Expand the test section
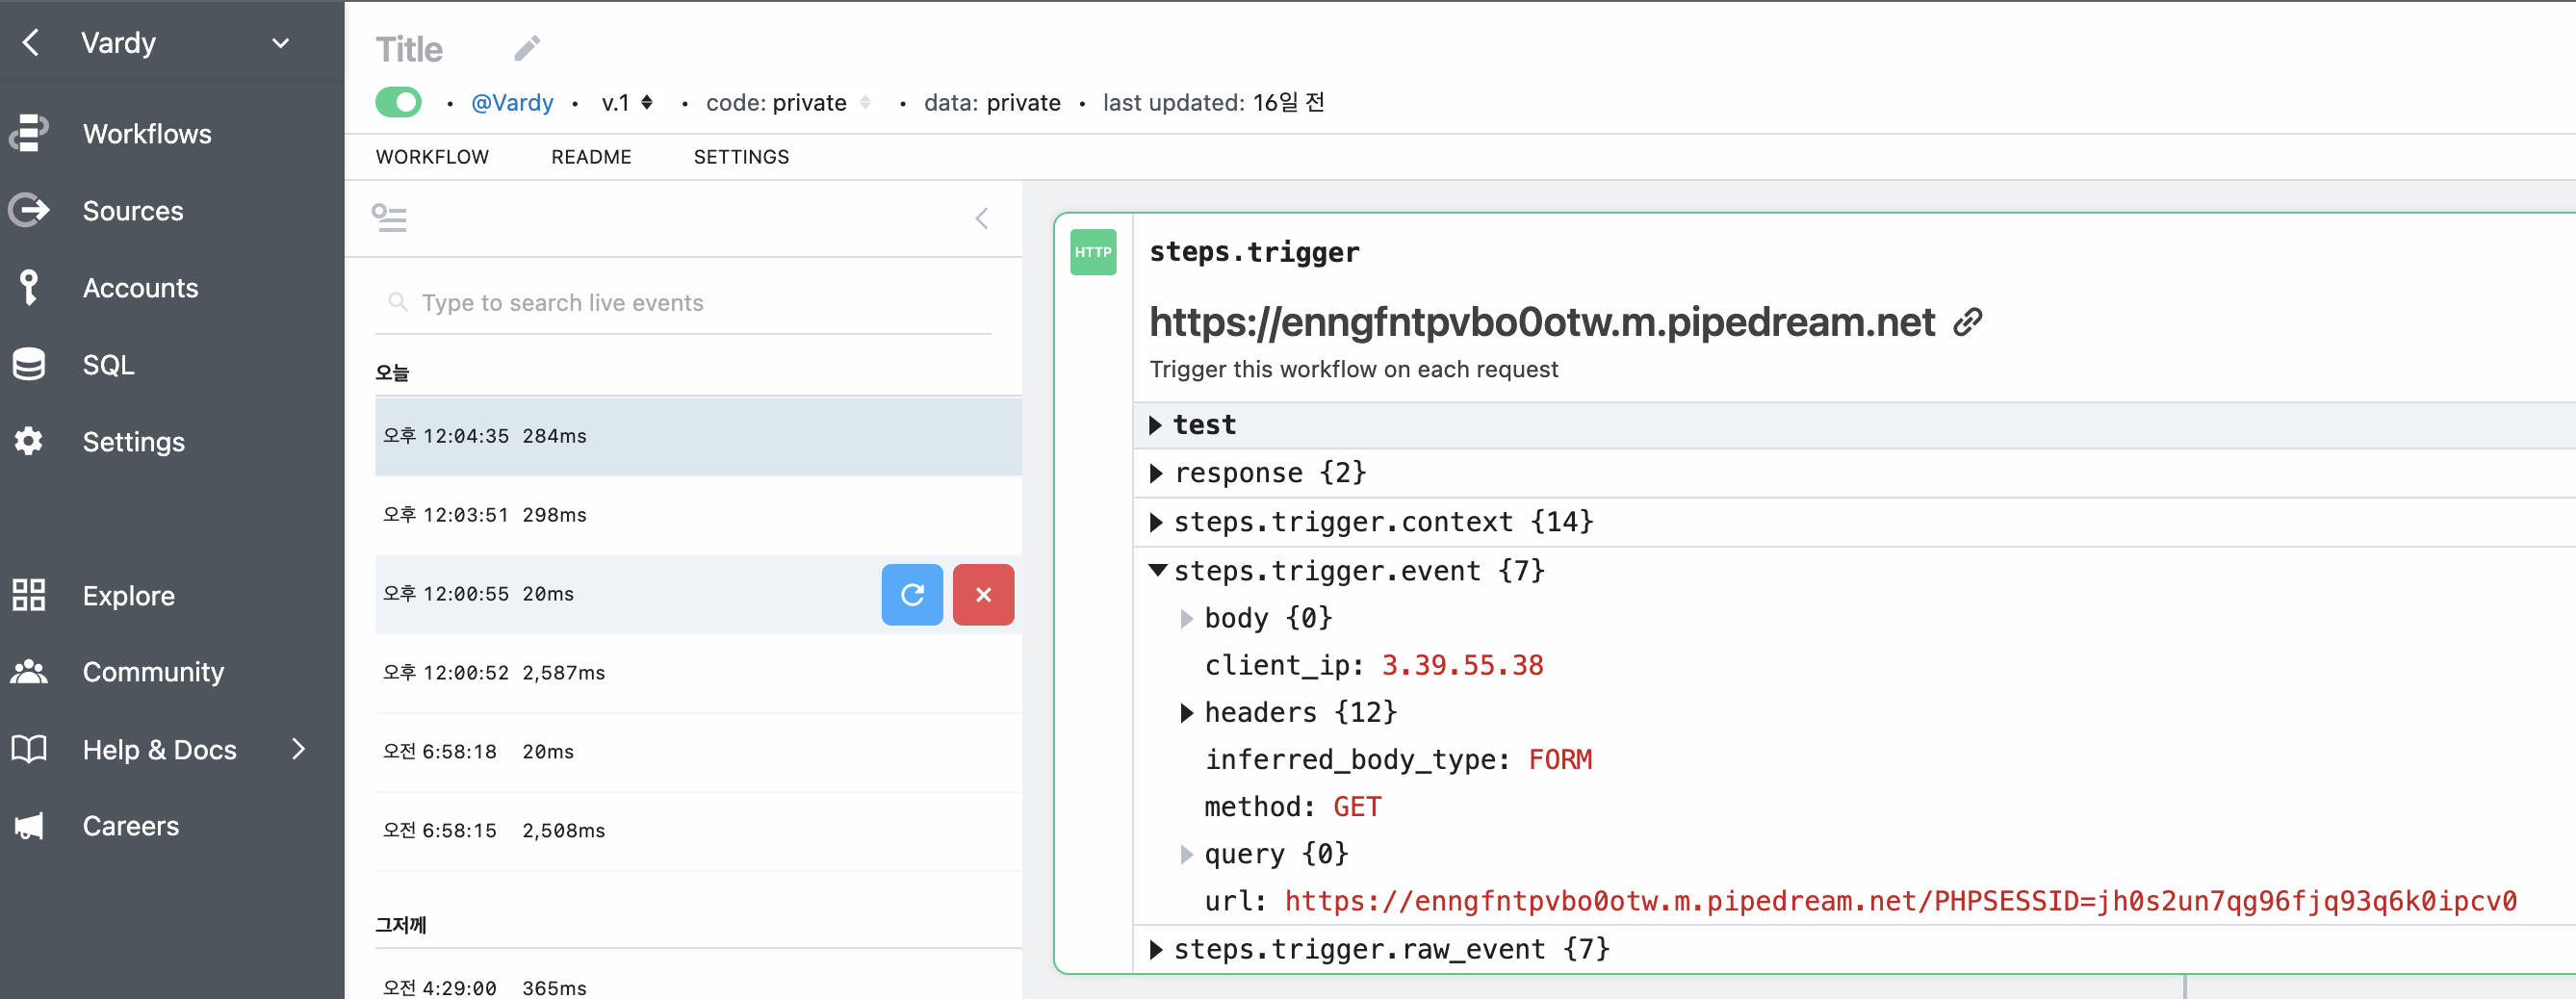Viewport: 2576px width, 999px height. tap(1157, 425)
